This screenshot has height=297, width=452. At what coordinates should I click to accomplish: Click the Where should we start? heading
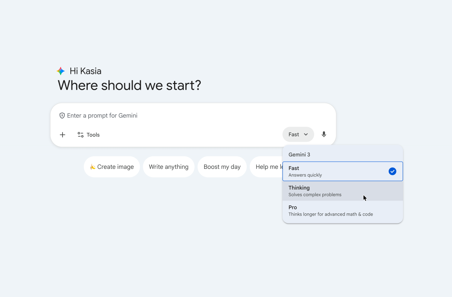(x=130, y=86)
